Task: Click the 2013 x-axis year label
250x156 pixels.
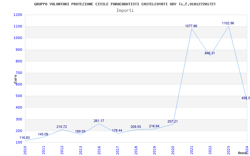Action: [81, 150]
